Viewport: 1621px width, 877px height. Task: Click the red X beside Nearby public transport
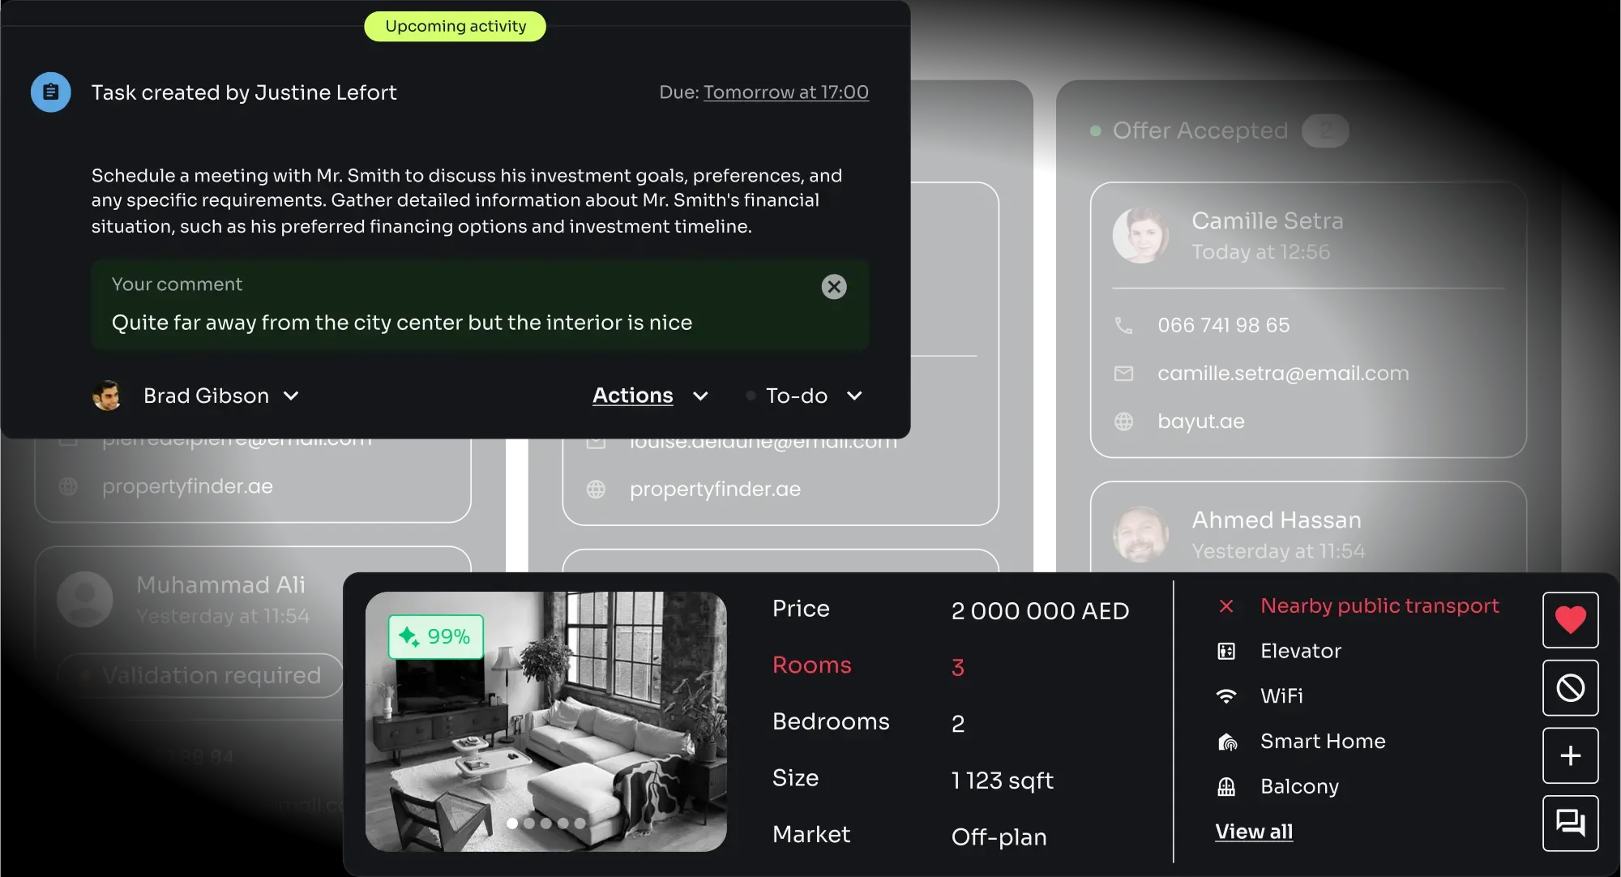[1226, 605]
